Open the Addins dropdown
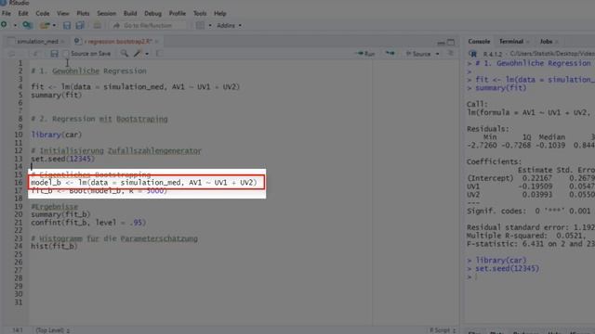 229,25
